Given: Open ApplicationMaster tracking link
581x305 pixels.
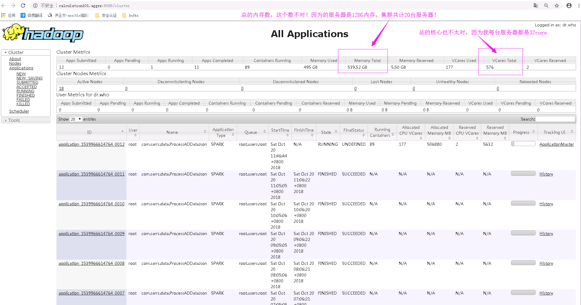Looking at the screenshot, I should click(557, 145).
